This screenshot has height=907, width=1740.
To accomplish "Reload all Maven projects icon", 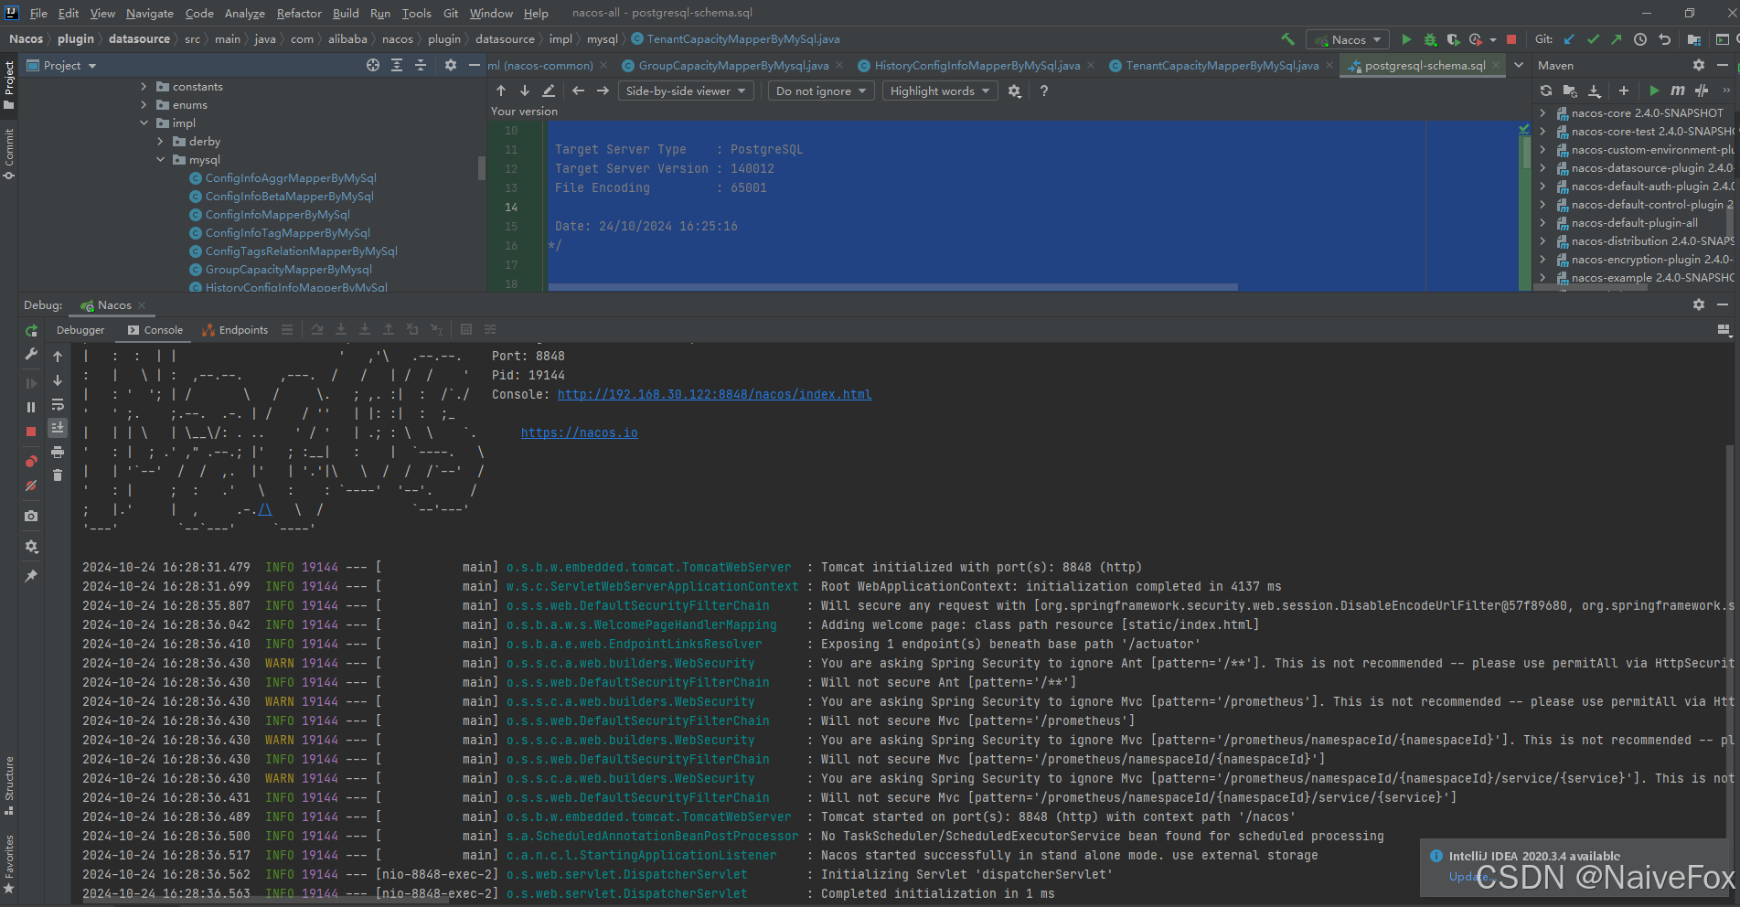I will click(1545, 91).
